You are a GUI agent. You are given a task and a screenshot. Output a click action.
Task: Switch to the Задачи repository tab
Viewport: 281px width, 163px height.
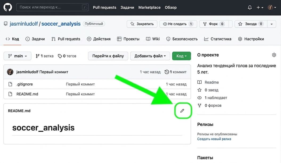point(35,39)
